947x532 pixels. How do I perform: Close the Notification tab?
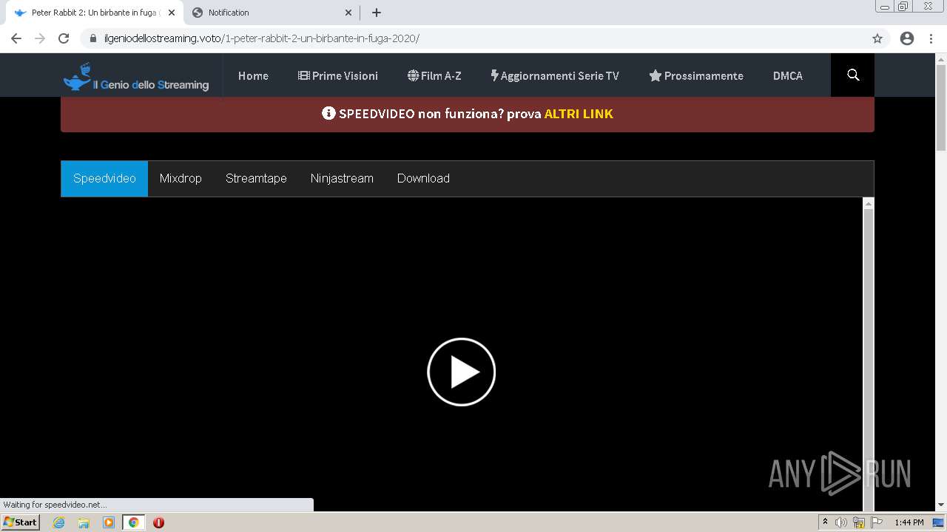[x=348, y=13]
